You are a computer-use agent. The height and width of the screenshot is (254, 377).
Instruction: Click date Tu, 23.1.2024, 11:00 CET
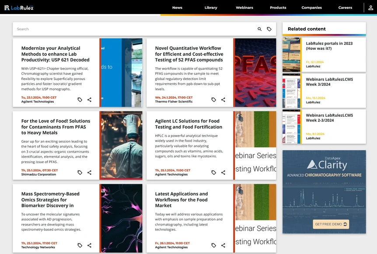click(x=39, y=97)
